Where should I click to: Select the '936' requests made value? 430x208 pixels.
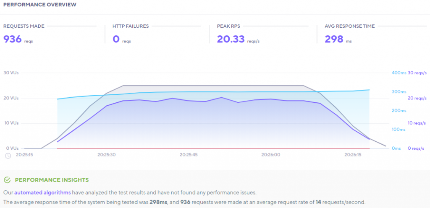[12, 39]
